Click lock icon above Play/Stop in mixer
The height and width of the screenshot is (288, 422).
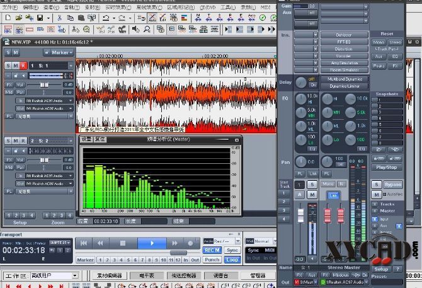point(379,158)
